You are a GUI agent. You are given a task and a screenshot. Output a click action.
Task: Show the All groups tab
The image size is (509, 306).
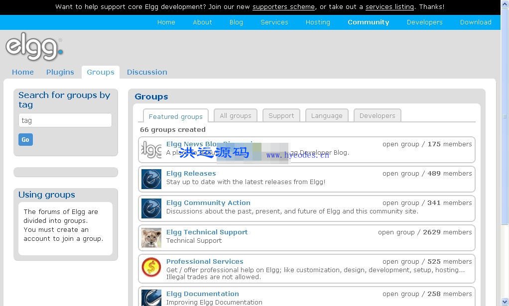(x=236, y=115)
